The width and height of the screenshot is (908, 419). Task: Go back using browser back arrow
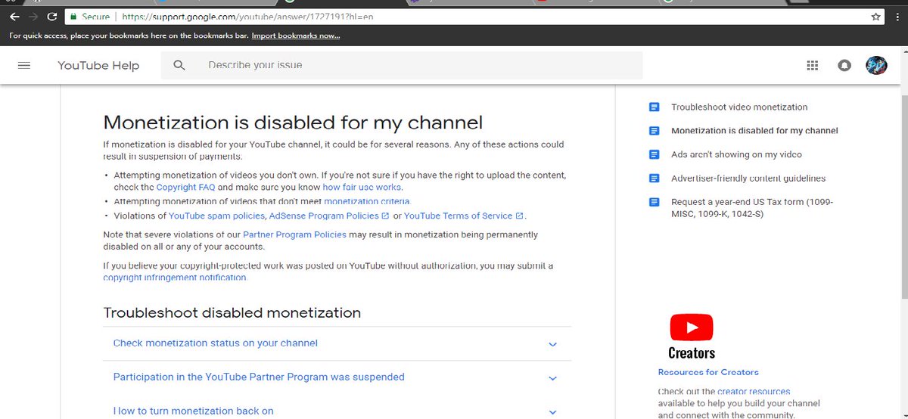pos(14,16)
